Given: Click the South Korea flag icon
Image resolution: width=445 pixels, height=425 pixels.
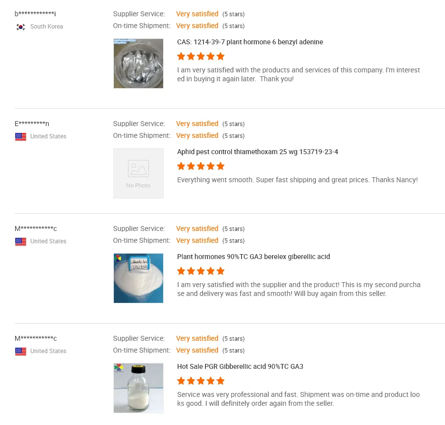Looking at the screenshot, I should tap(21, 27).
